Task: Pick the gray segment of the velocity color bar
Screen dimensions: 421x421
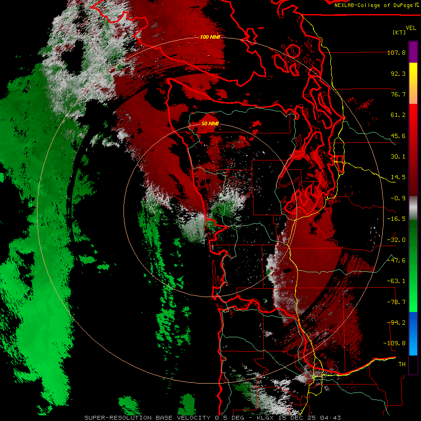Action: point(413,208)
